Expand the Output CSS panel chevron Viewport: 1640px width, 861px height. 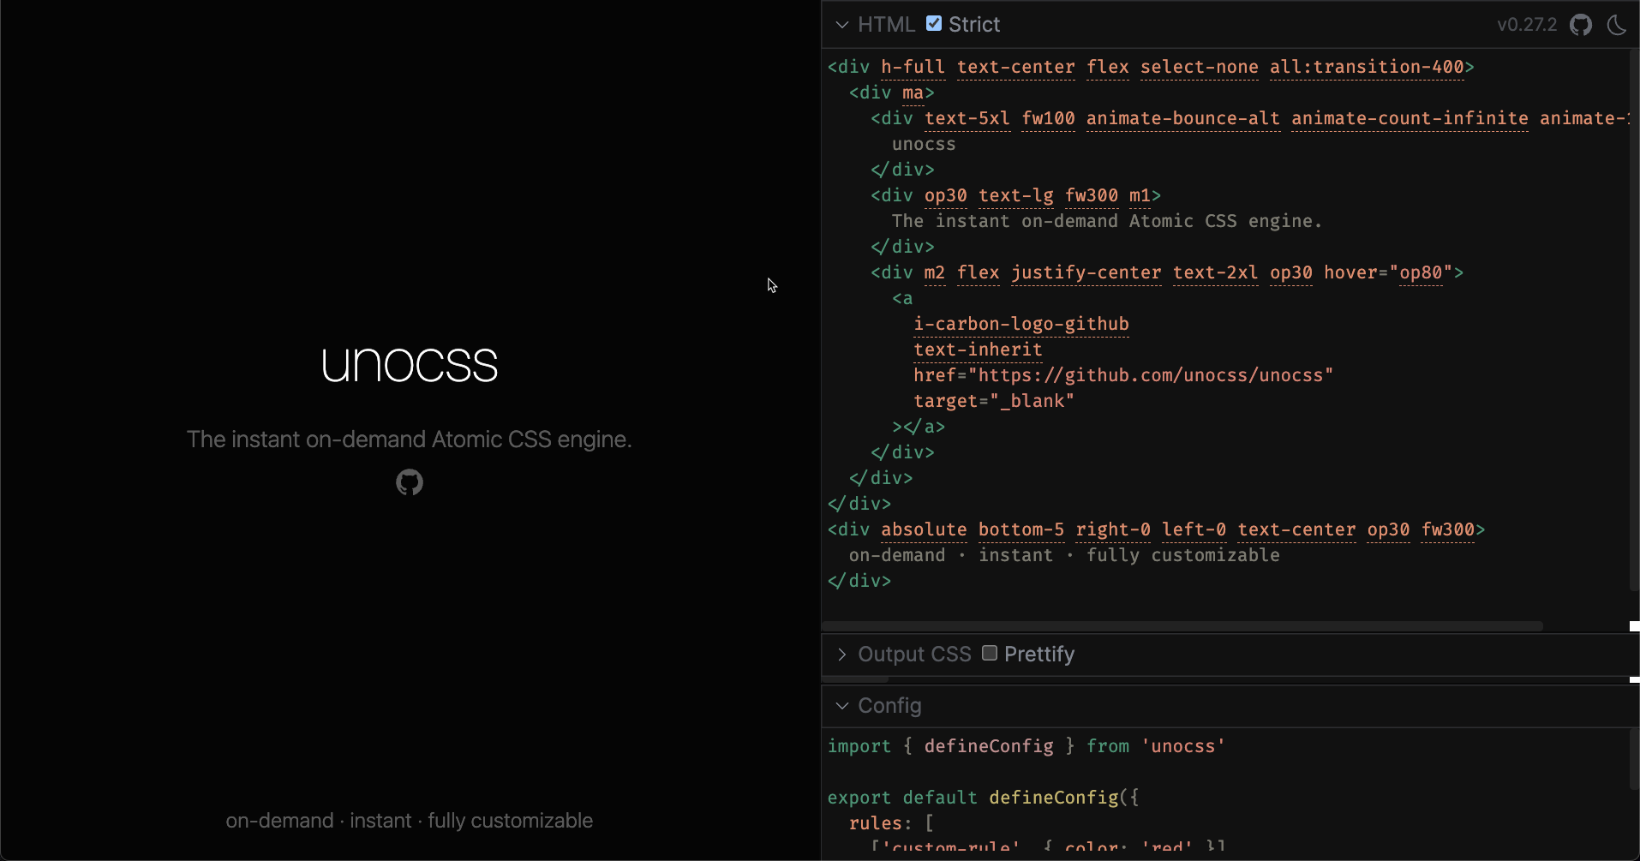[842, 655]
